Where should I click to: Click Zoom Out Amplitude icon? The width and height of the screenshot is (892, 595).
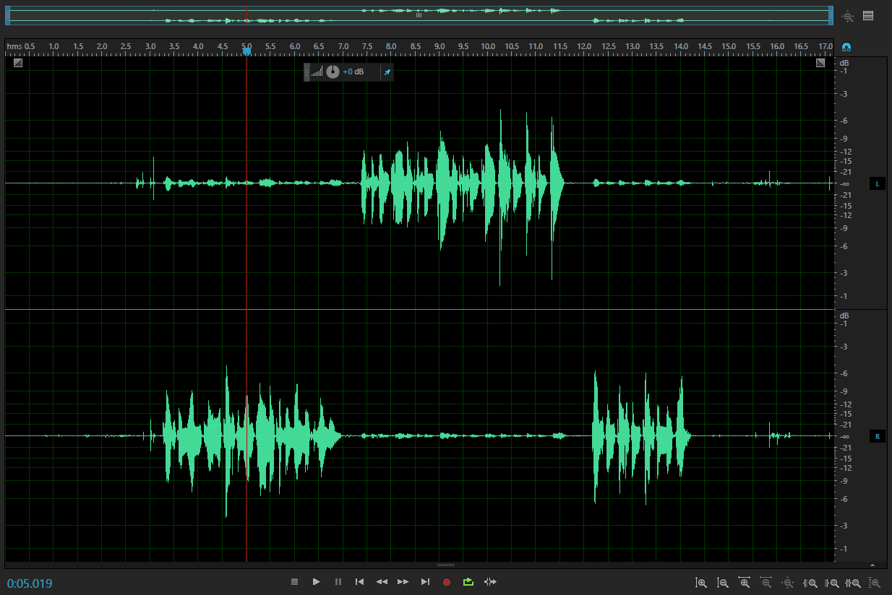[722, 583]
